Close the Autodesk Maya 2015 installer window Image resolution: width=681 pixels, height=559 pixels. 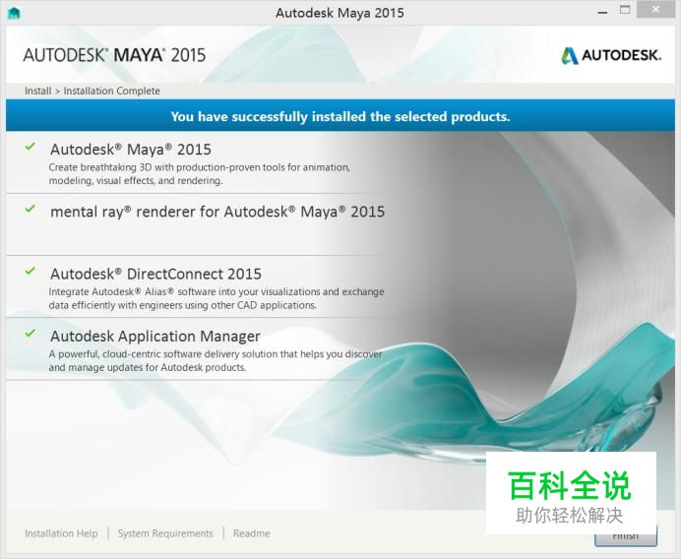point(655,10)
